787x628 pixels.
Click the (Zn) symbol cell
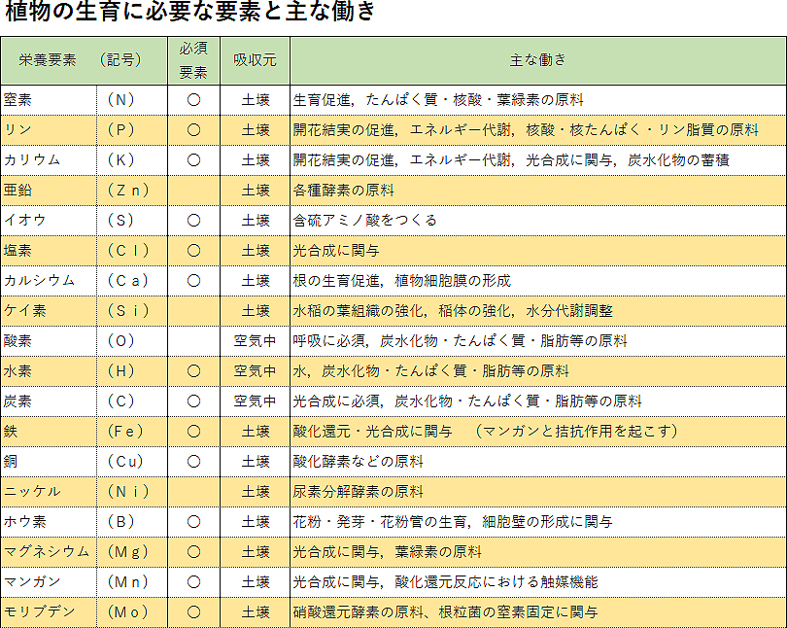[132, 191]
